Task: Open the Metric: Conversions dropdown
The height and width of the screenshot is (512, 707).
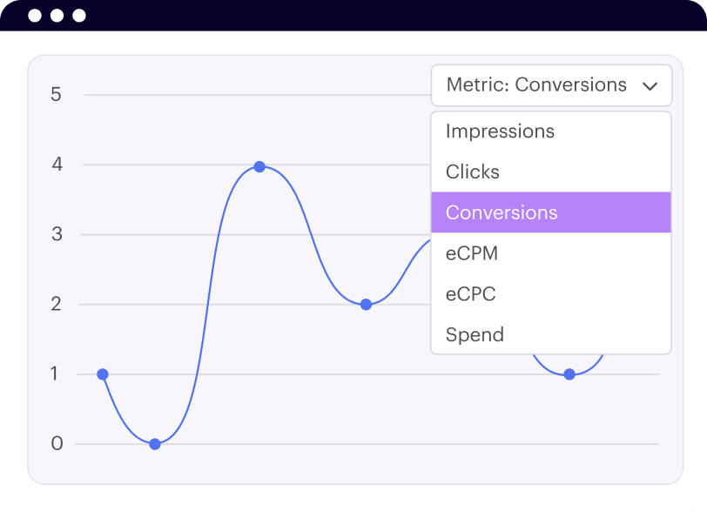Action: pos(536,85)
